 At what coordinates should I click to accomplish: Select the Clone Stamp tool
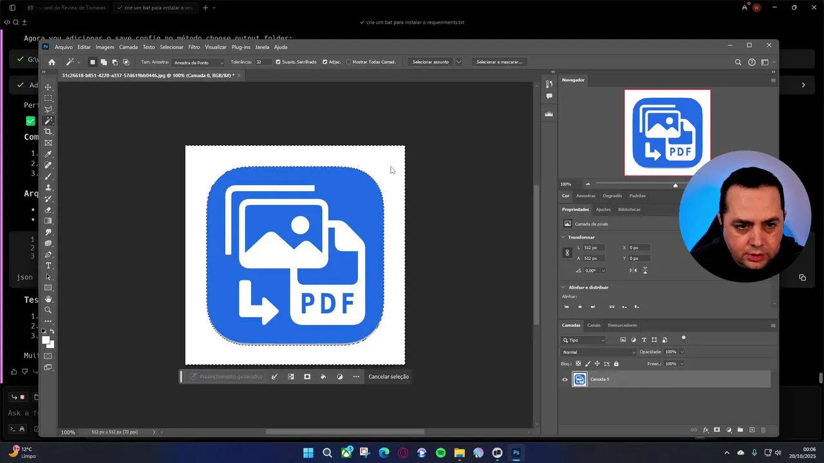(x=48, y=188)
